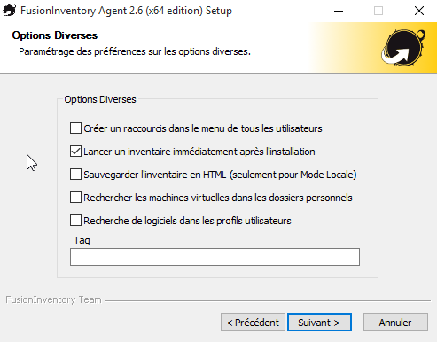This screenshot has width=437, height=342.
Task: Click the 'Options Diverses' group box label
Action: point(100,99)
